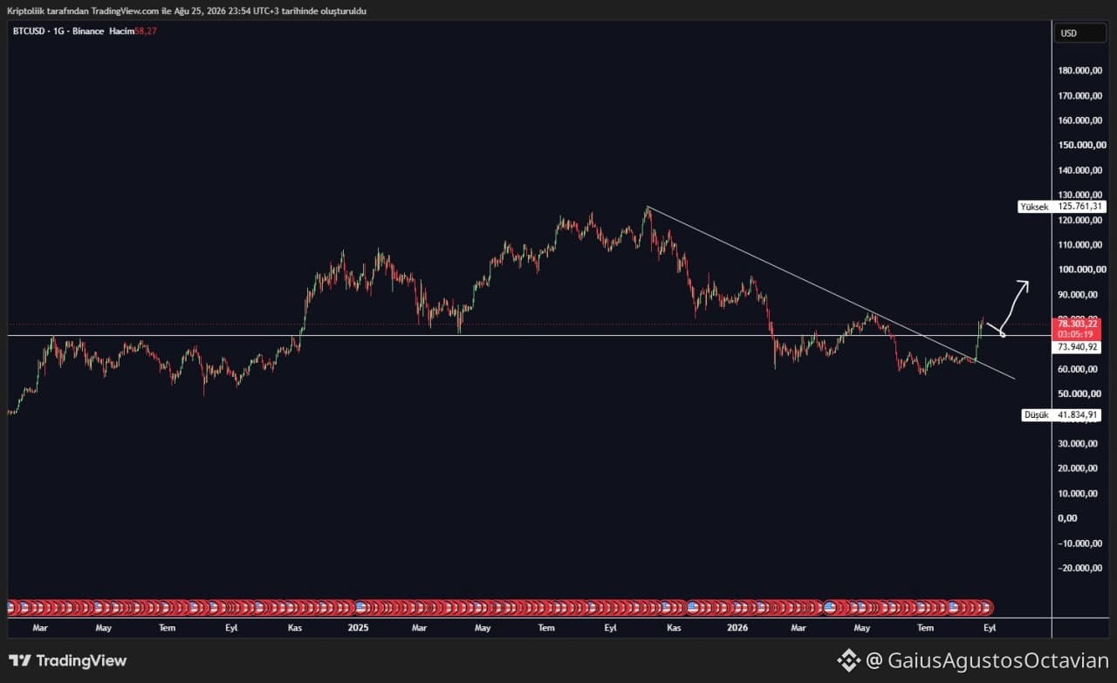Click the BTCUSD symbol name in the legend

[29, 31]
